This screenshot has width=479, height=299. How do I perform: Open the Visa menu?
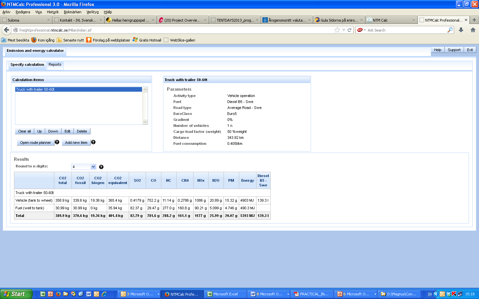[x=39, y=12]
